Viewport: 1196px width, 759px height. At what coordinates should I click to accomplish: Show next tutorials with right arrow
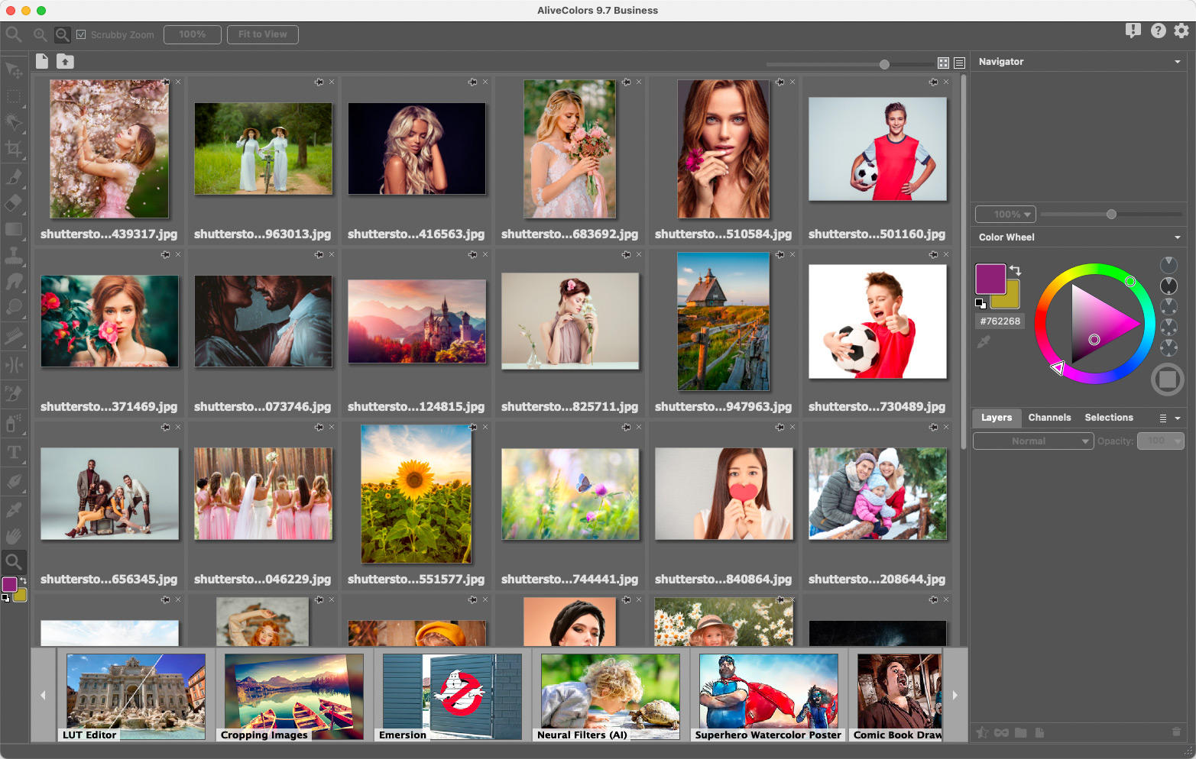[x=955, y=695]
